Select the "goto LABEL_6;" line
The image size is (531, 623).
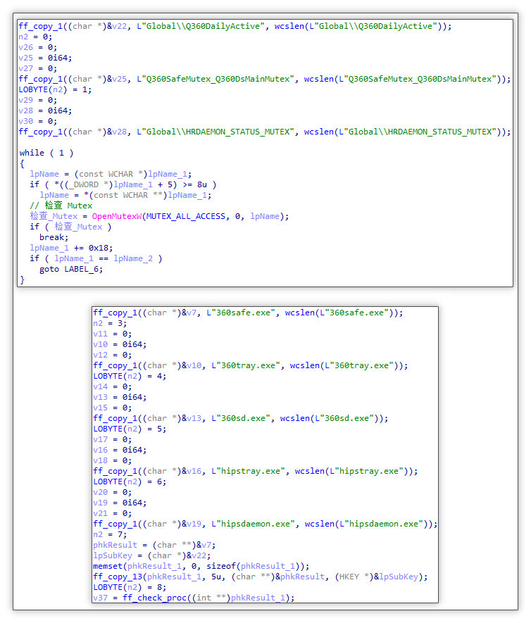[x=71, y=270]
